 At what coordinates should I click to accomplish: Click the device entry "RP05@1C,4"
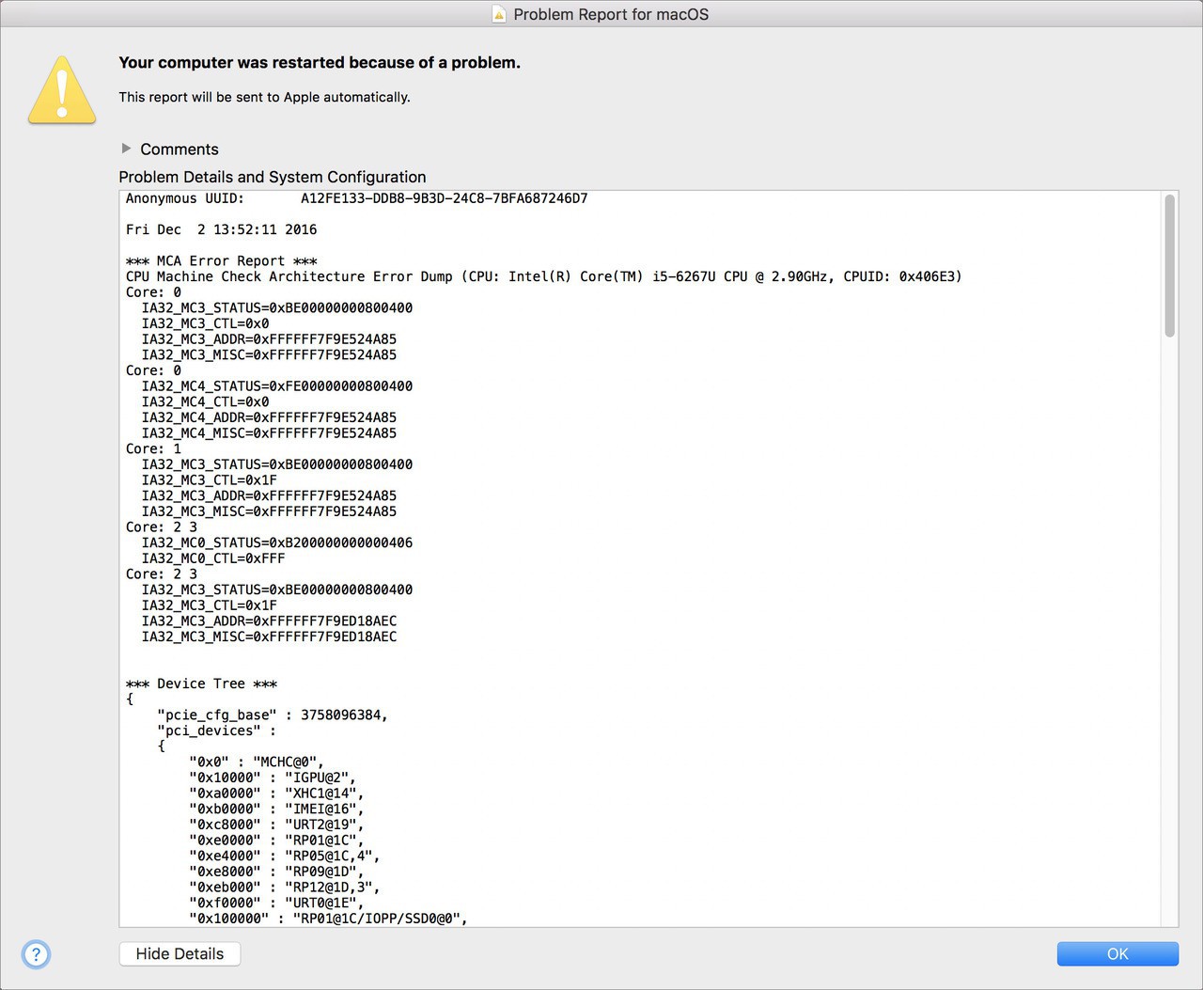click(285, 856)
